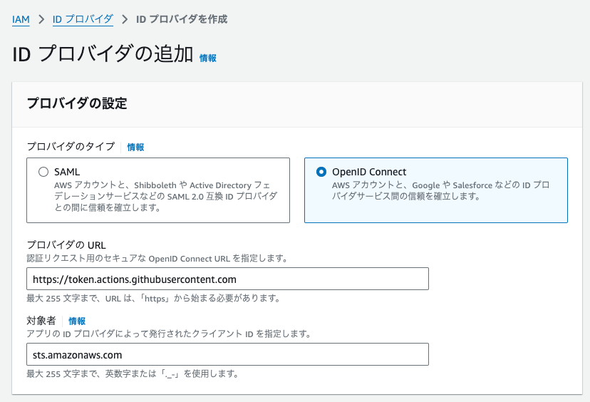The width and height of the screenshot is (590, 402).
Task: Click hint text 認証リクエスト用のセキュアな OpenID Connect URL
Action: [157, 259]
